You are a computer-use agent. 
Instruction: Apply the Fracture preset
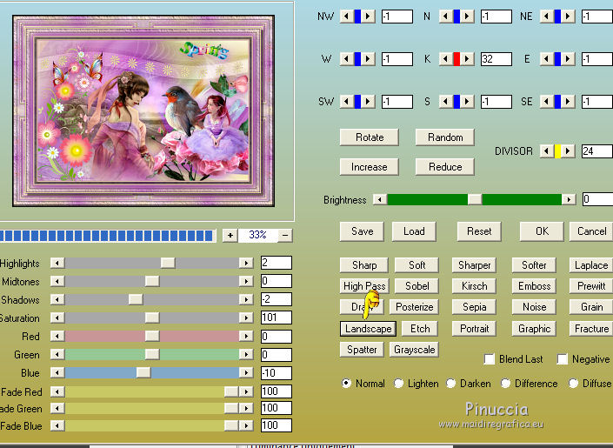[591, 329]
